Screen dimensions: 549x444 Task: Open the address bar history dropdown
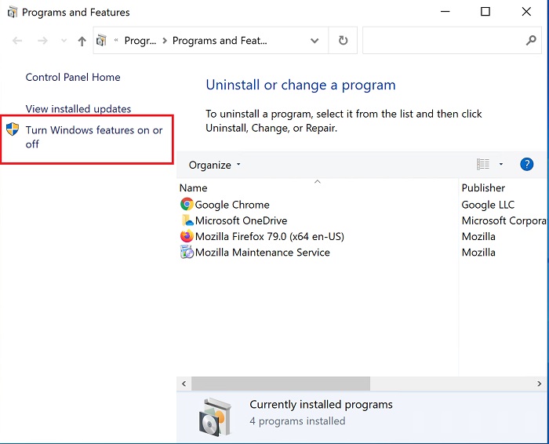(x=314, y=41)
